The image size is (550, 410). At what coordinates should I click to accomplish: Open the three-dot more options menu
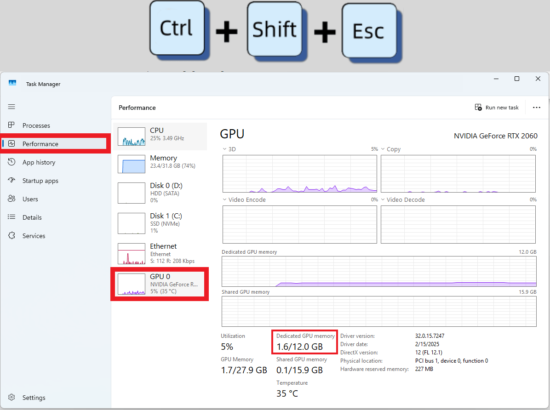point(536,108)
